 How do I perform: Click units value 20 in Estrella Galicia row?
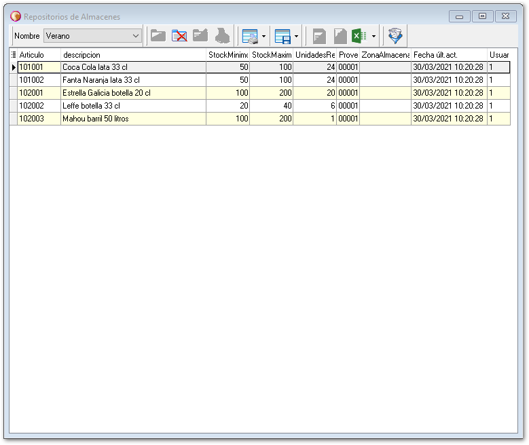pyautogui.click(x=315, y=93)
